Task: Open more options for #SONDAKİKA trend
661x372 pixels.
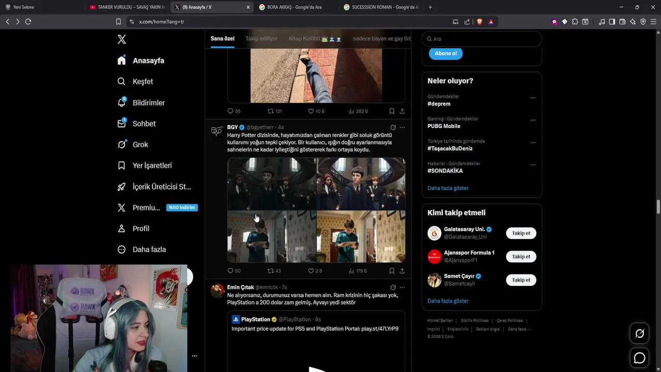Action: pyautogui.click(x=533, y=165)
